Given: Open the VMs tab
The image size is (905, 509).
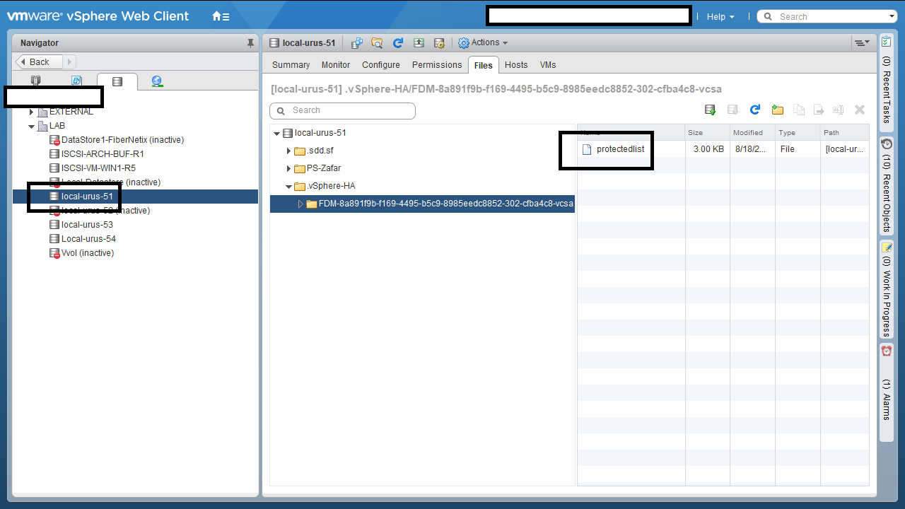Looking at the screenshot, I should [548, 64].
